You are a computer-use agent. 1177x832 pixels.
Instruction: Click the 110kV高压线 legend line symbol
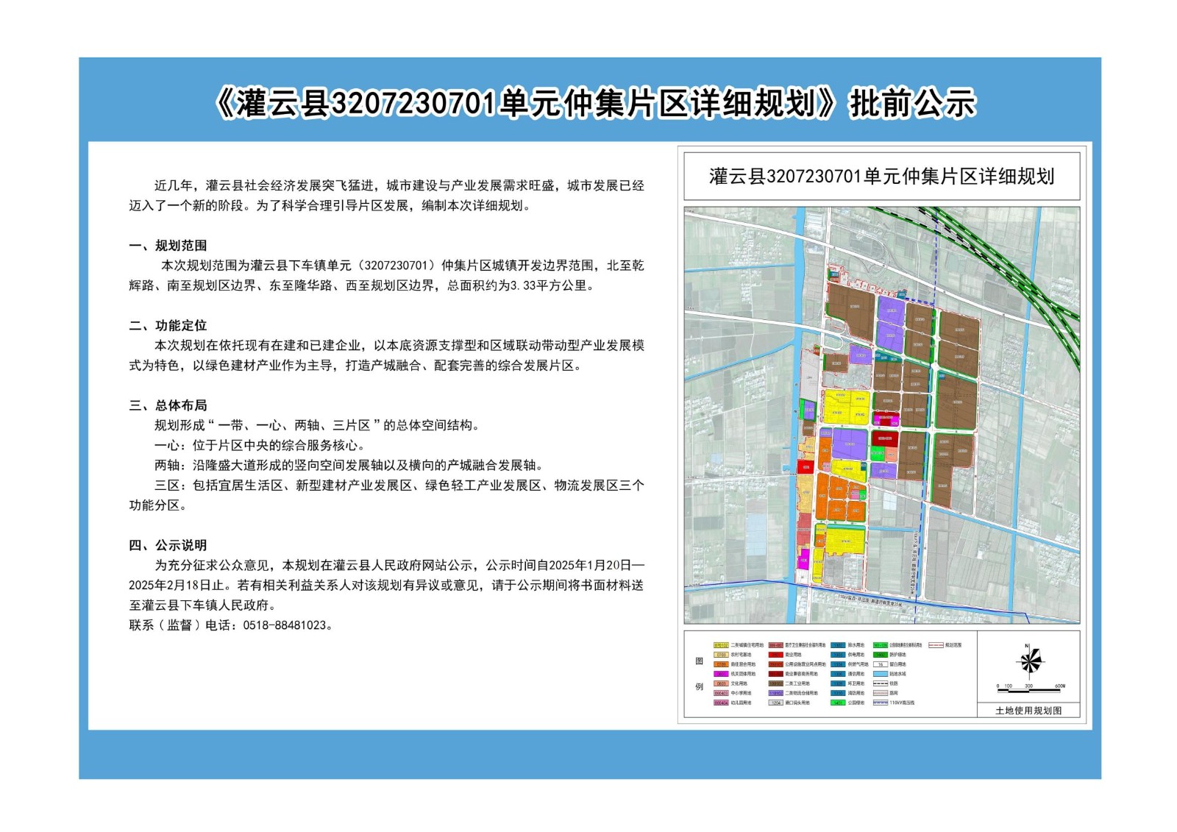coord(880,703)
